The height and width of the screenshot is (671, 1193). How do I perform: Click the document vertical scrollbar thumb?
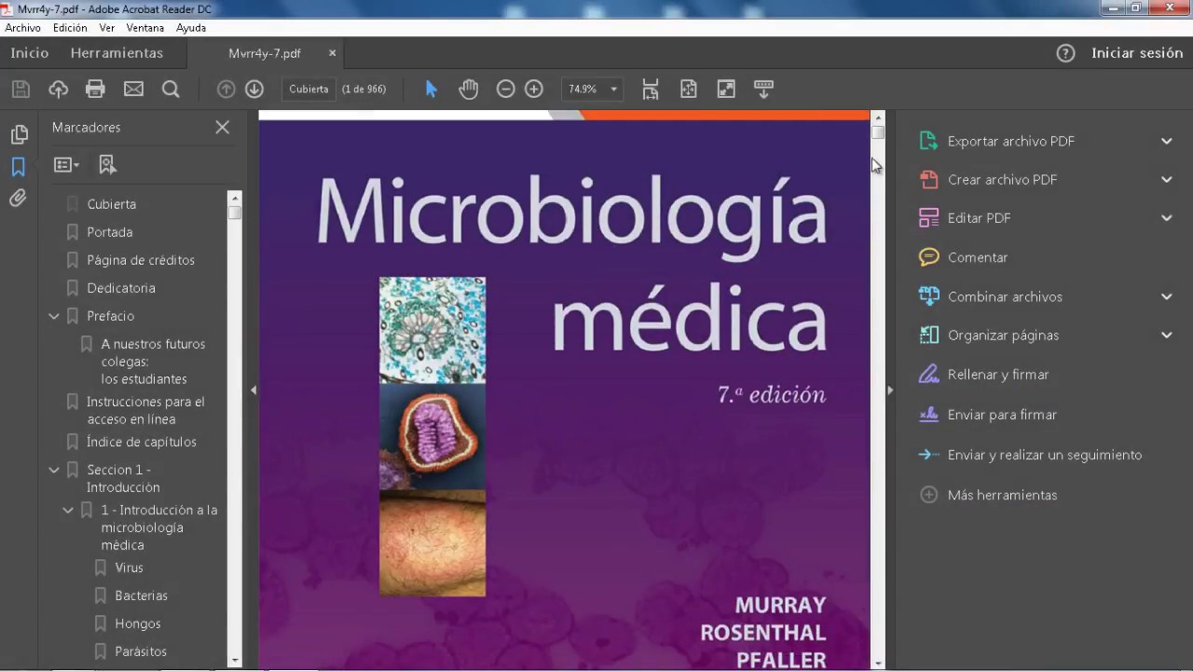coord(877,132)
